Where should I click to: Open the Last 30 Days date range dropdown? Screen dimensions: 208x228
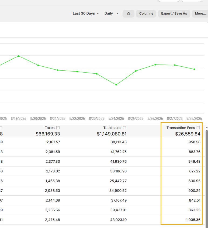pyautogui.click(x=86, y=13)
